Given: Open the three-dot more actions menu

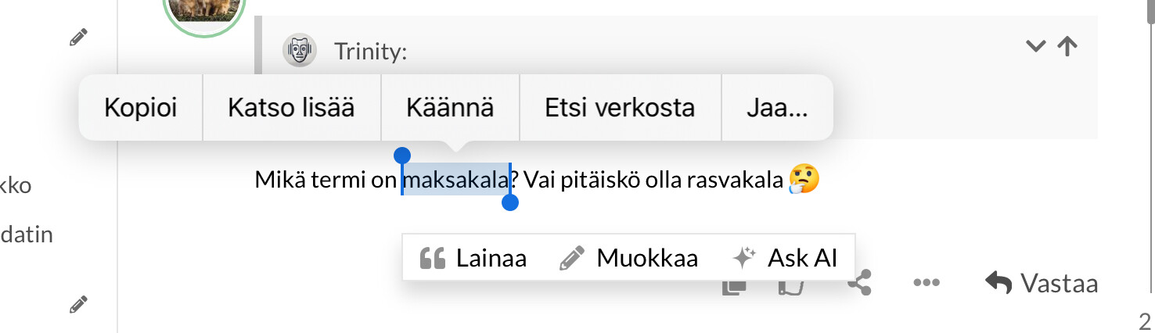Looking at the screenshot, I should click(926, 283).
